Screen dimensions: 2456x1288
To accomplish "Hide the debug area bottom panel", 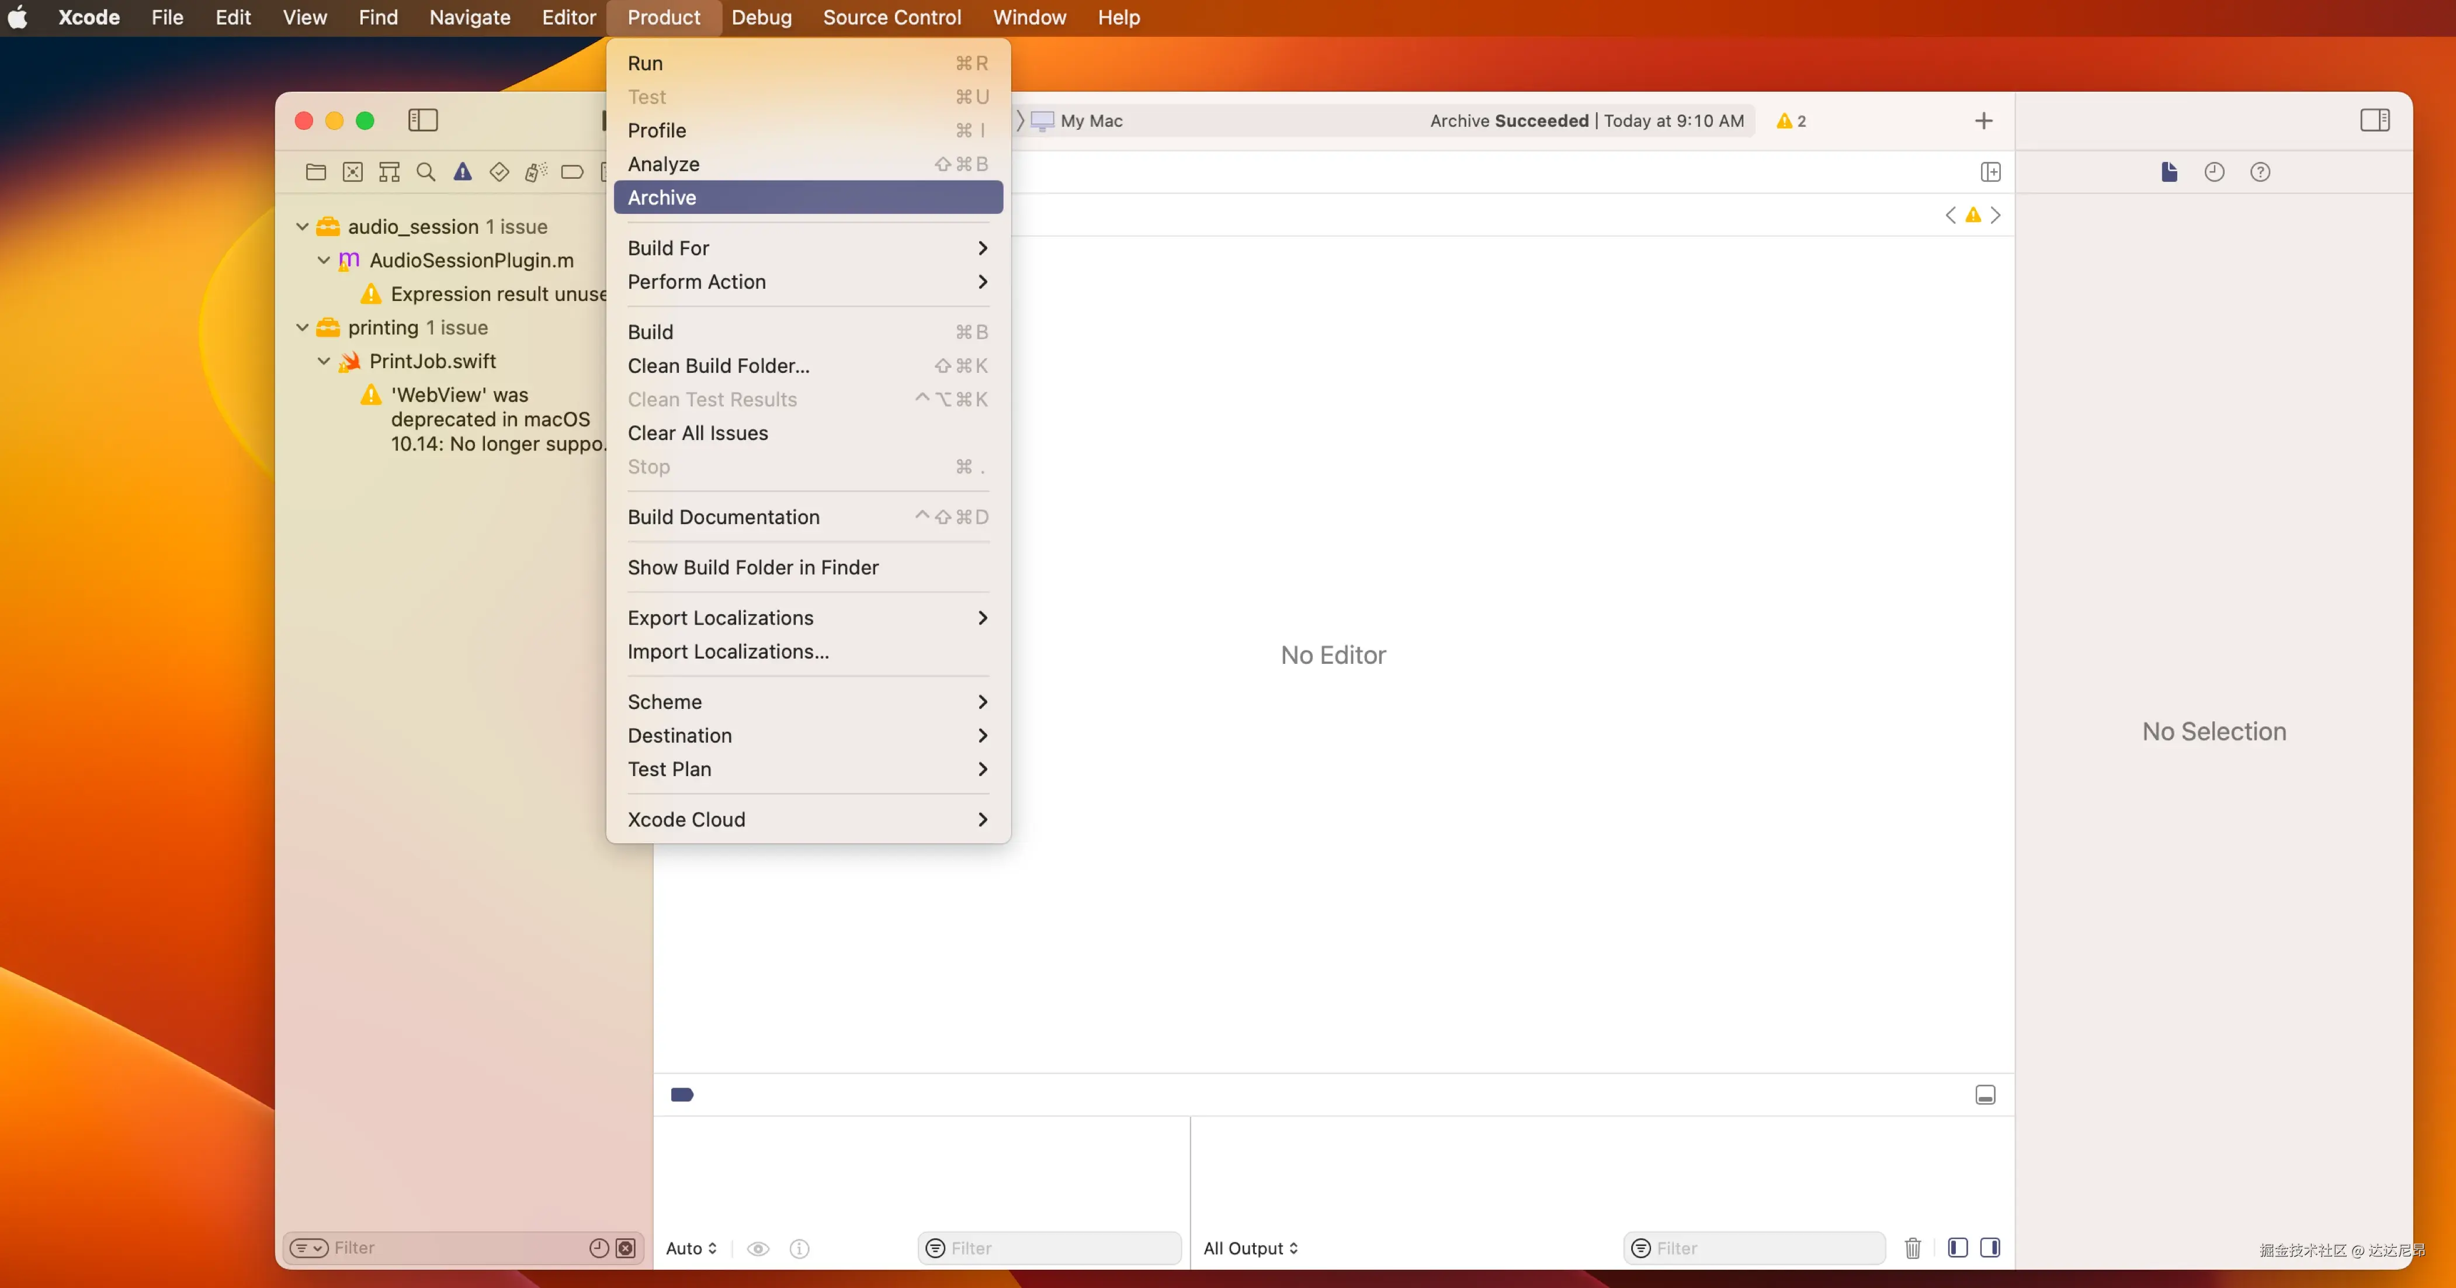I will pyautogui.click(x=1985, y=1095).
